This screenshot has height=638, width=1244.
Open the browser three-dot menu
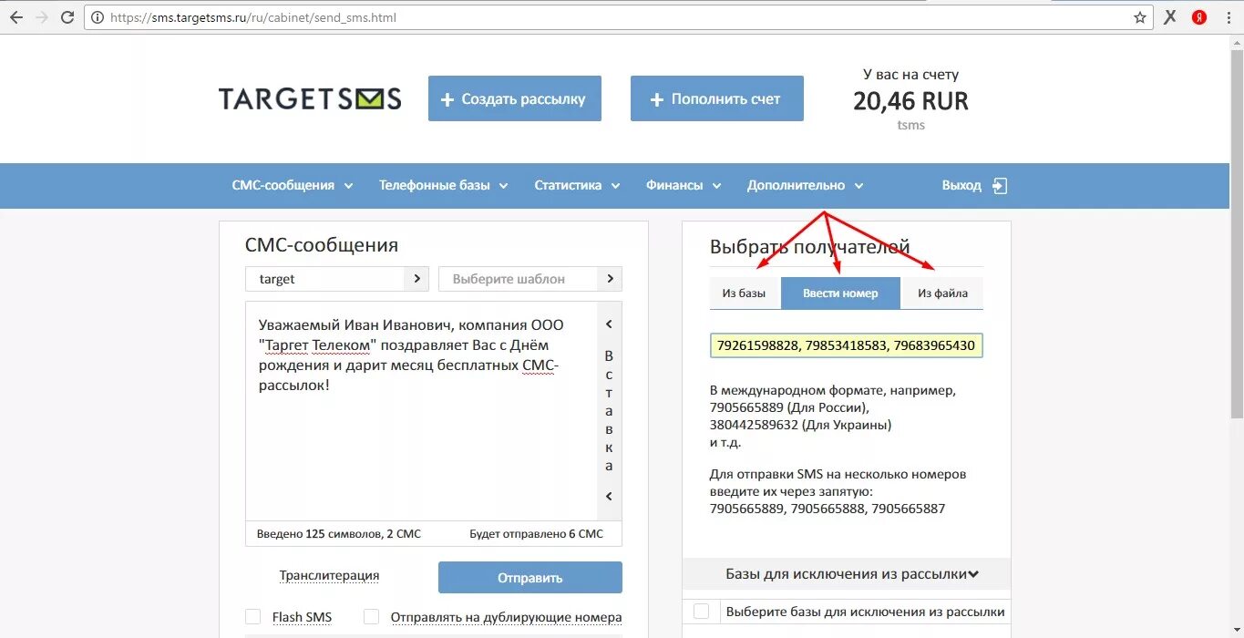(x=1227, y=17)
